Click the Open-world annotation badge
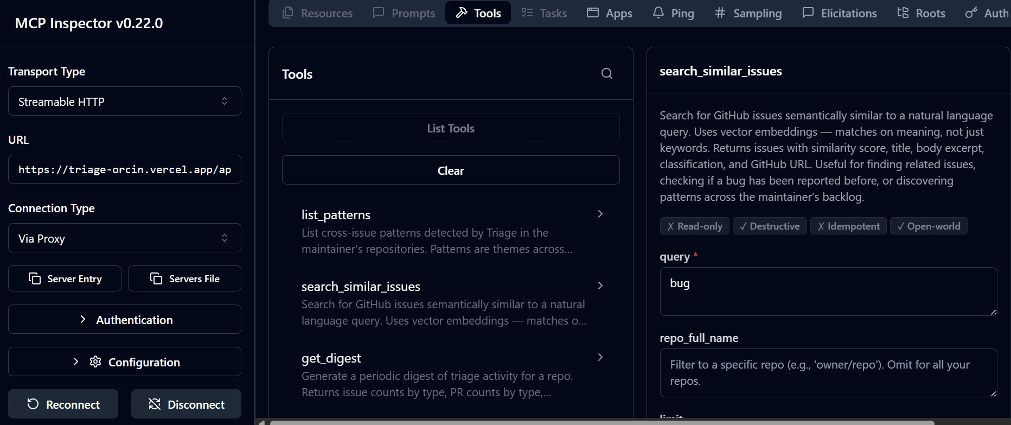Viewport: 1011px width, 425px height. tap(929, 226)
